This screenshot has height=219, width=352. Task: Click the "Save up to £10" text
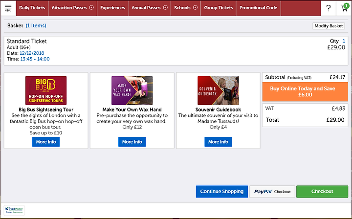click(46, 133)
